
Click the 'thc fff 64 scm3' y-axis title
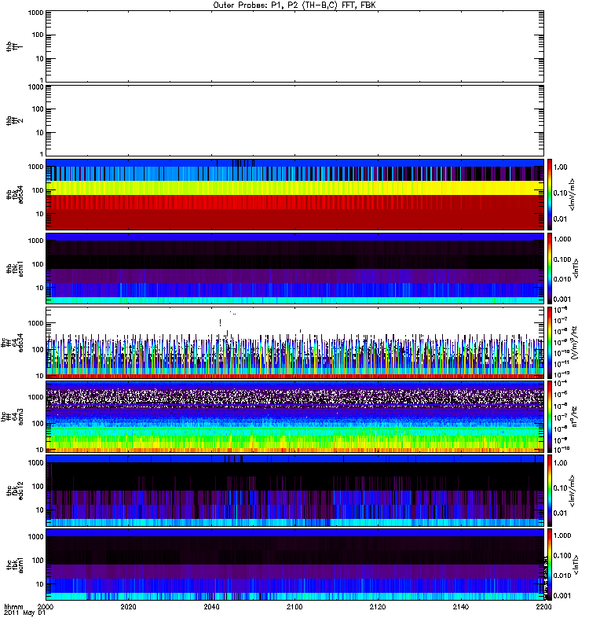tap(12, 417)
